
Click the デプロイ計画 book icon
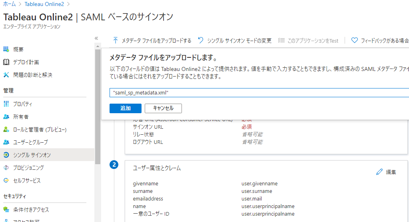coord(6,62)
